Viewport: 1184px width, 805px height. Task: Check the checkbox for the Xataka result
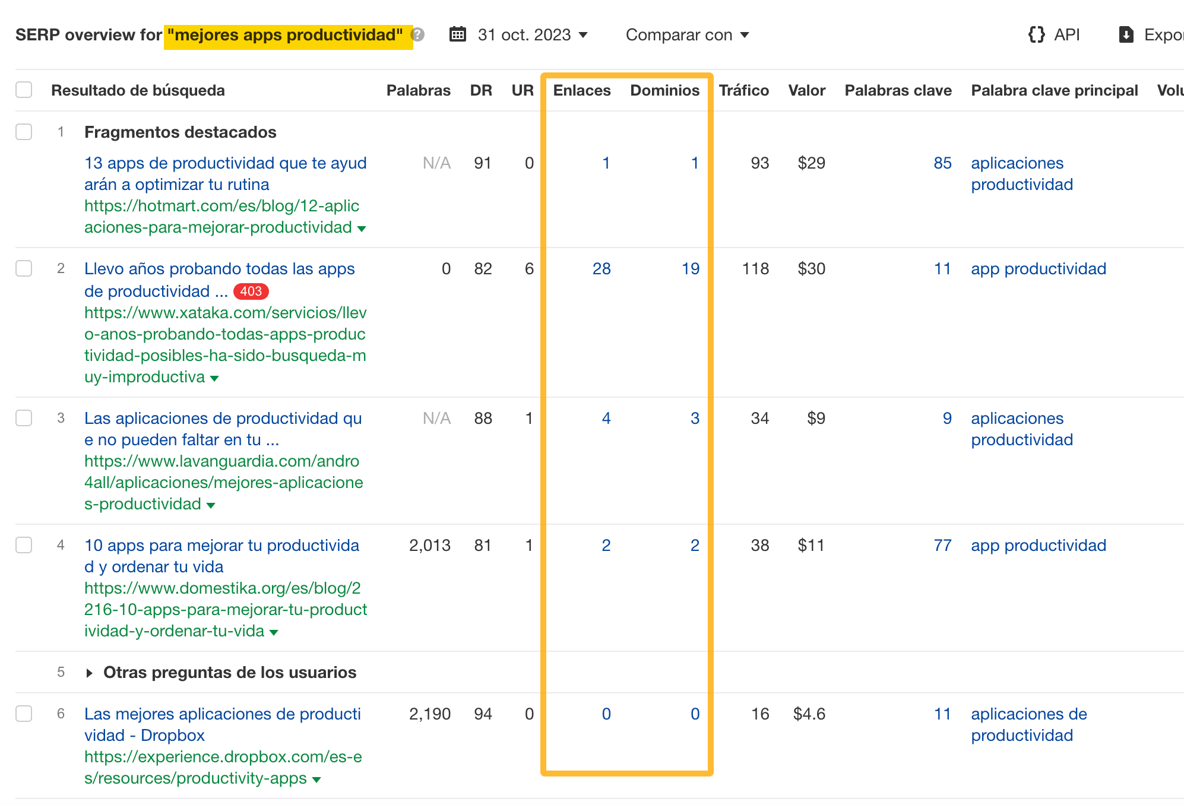coord(24,269)
